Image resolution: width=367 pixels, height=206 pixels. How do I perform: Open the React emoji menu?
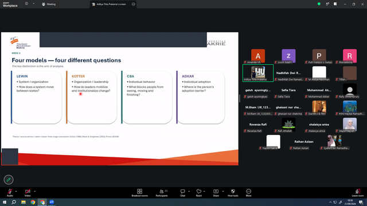point(199,193)
